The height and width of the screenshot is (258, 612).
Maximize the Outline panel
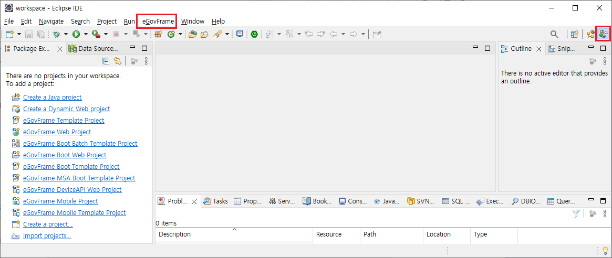pos(603,48)
